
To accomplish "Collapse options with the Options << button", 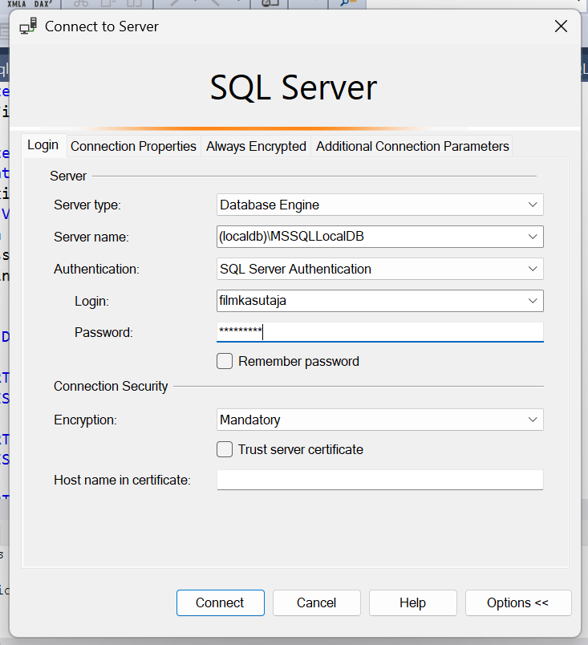I will pyautogui.click(x=518, y=602).
